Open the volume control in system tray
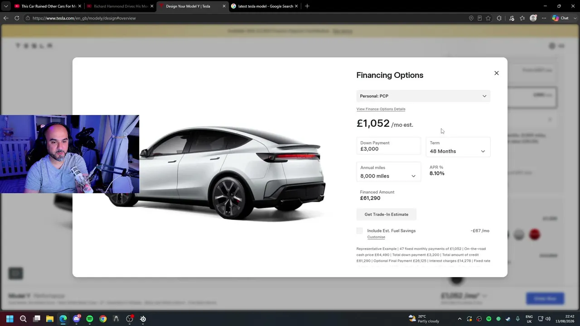This screenshot has height=326, width=580. 548,319
